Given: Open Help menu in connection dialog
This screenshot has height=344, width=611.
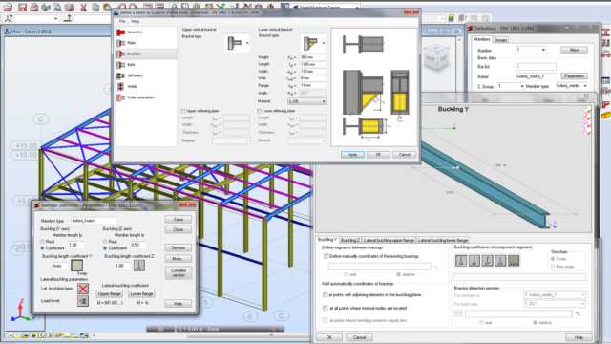Looking at the screenshot, I should [135, 21].
